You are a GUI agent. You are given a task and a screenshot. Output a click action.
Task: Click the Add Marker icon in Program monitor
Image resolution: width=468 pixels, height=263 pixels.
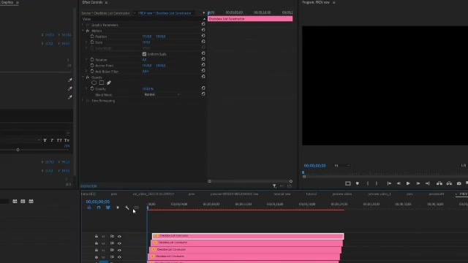(x=358, y=183)
